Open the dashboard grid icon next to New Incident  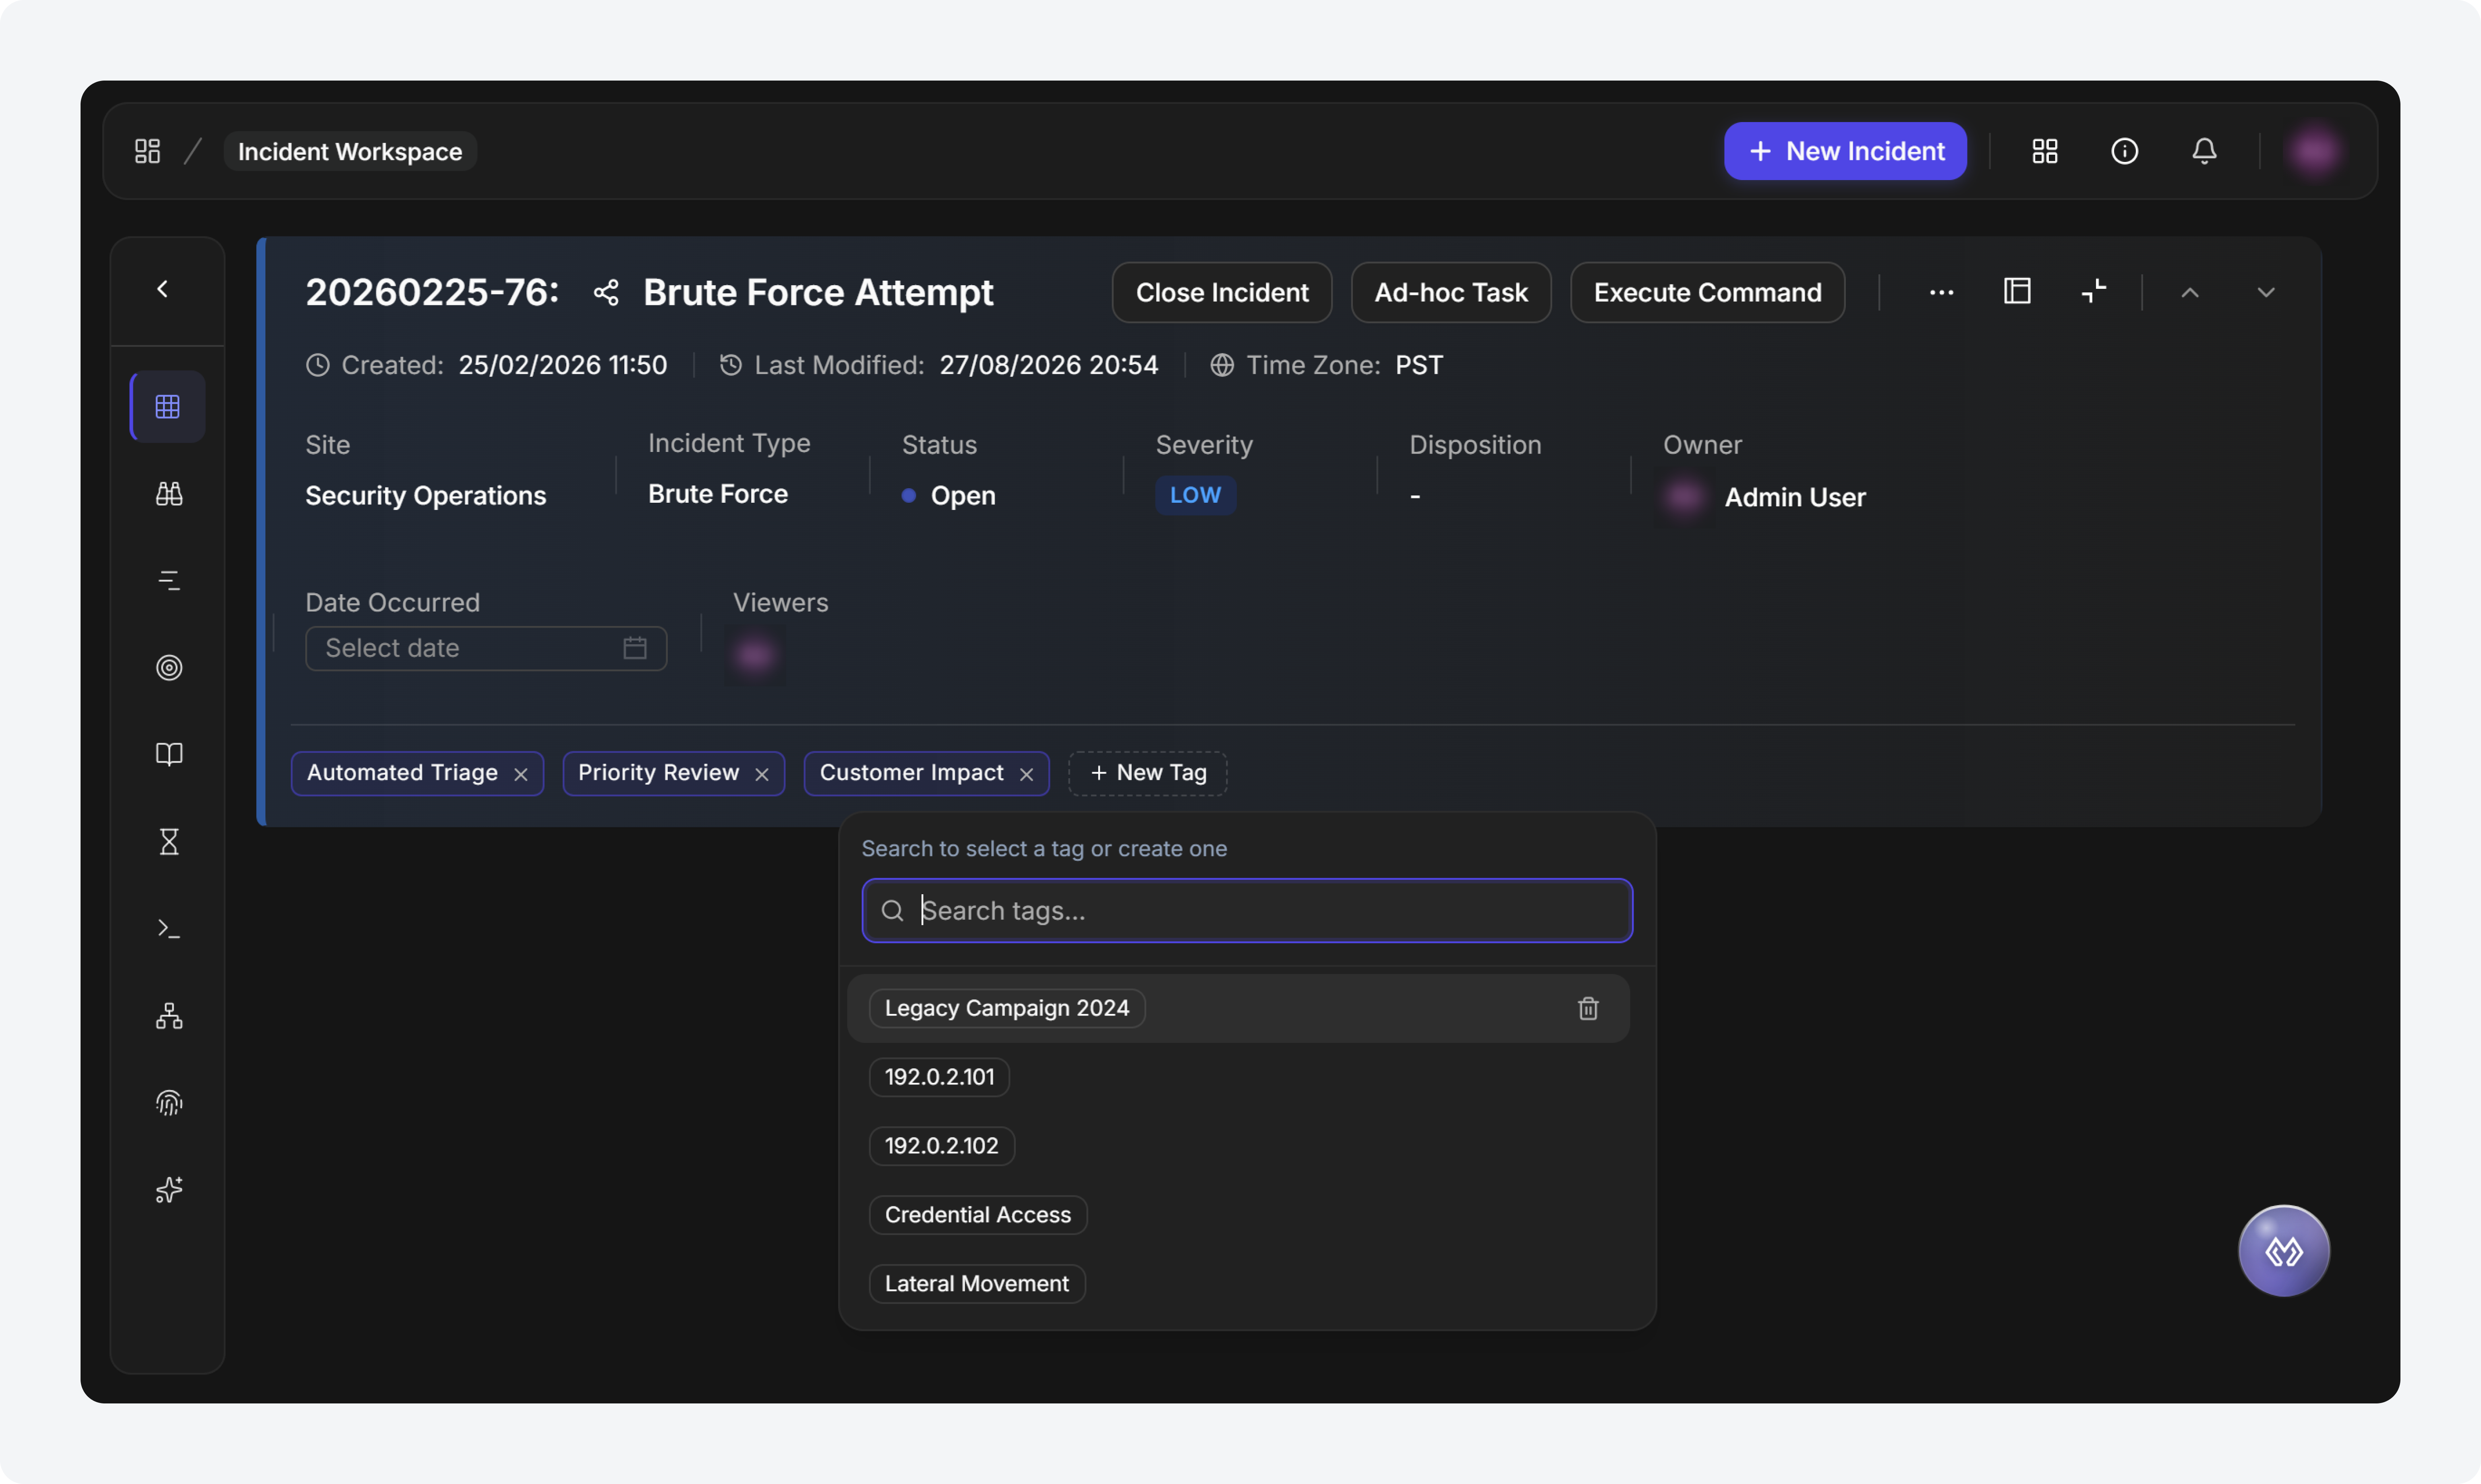[x=2045, y=151]
